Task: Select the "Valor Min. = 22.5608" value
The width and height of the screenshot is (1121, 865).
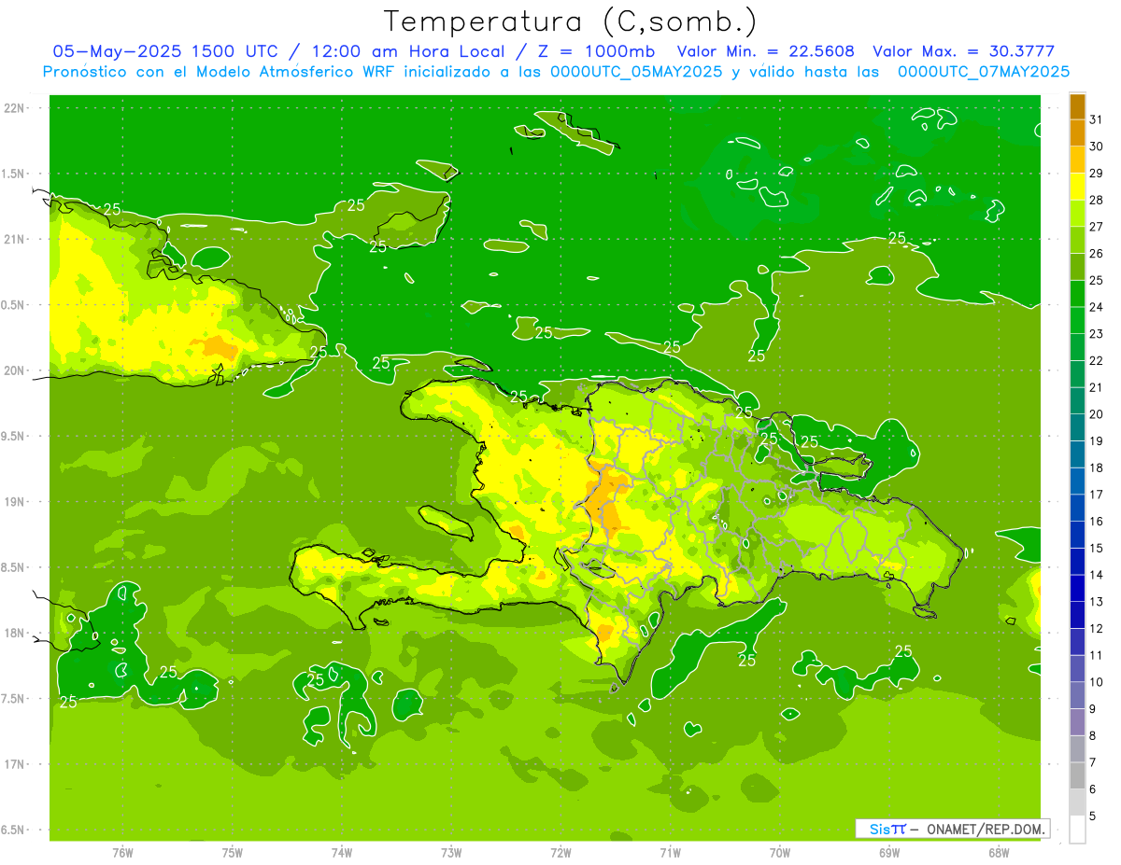Action: click(x=765, y=51)
